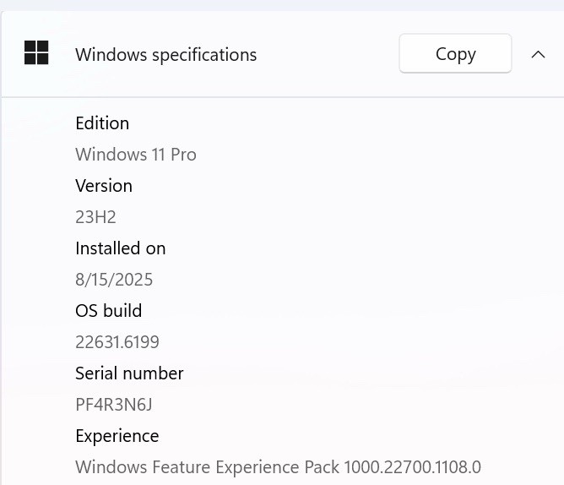
Task: Click the PF4R3N6J serial value
Action: 114,405
